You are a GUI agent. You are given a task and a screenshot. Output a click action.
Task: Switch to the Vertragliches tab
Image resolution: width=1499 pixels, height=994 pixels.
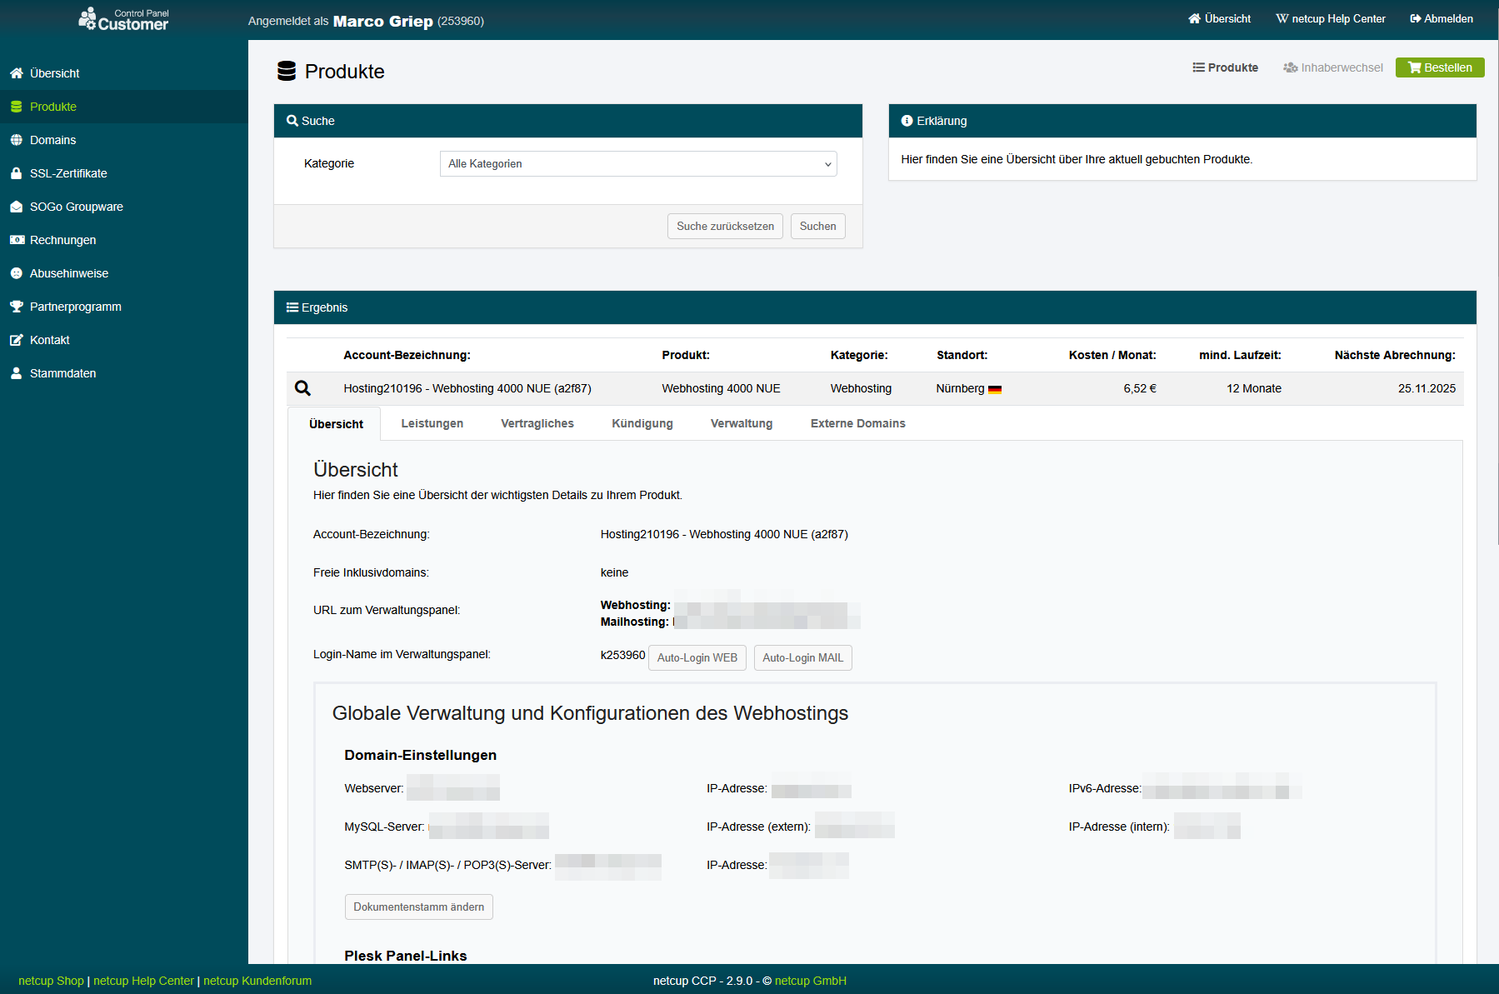[537, 423]
